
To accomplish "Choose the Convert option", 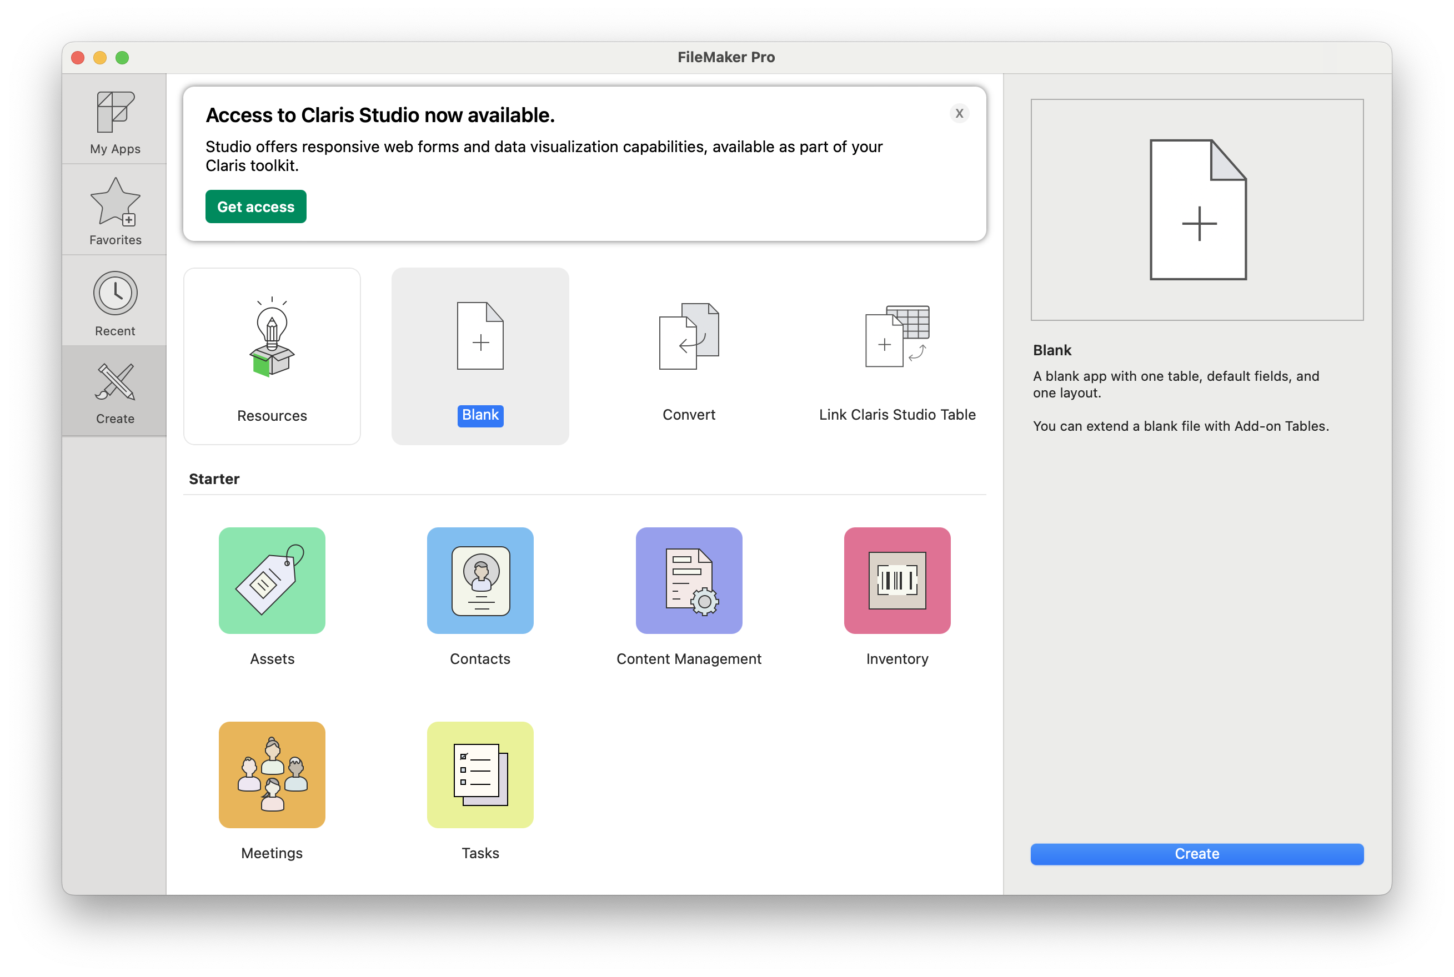I will 688,355.
